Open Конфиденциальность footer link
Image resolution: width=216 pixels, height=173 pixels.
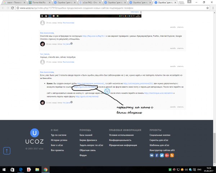coord(120,140)
